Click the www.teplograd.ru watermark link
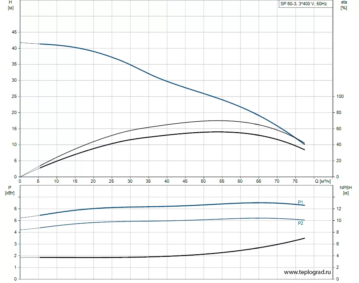Screen dimensions: 359x283 coord(307,272)
